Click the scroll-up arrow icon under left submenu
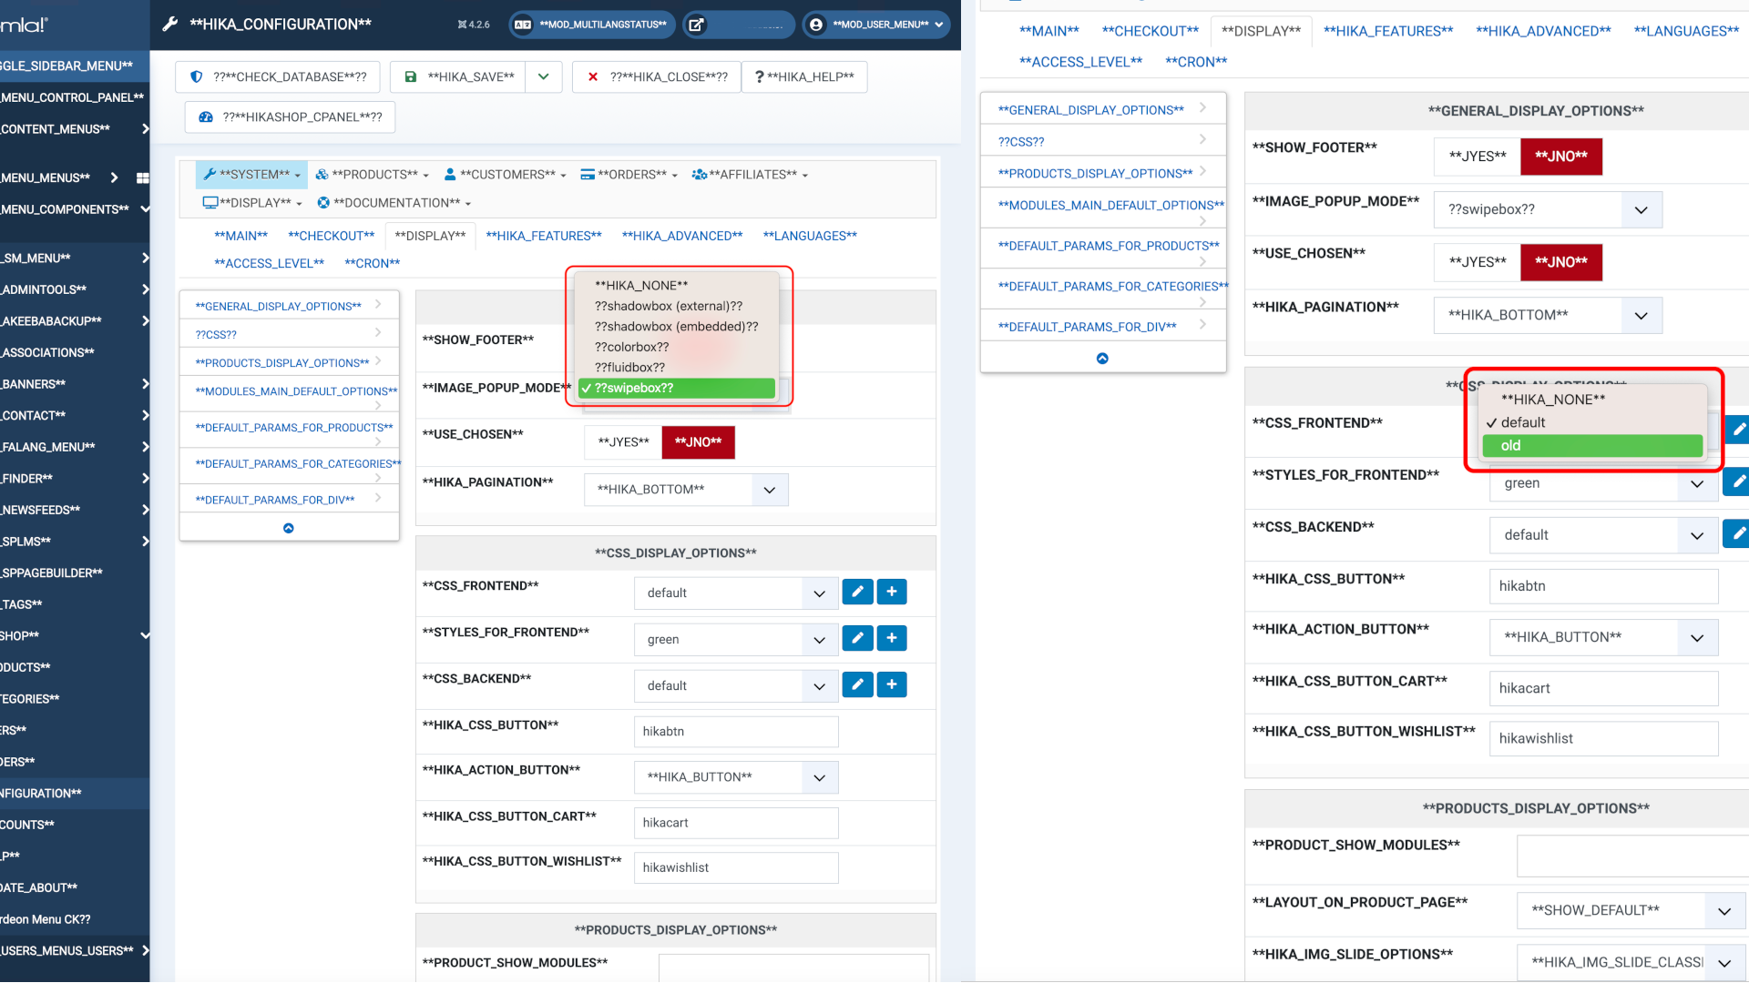The image size is (1749, 983). (x=289, y=528)
